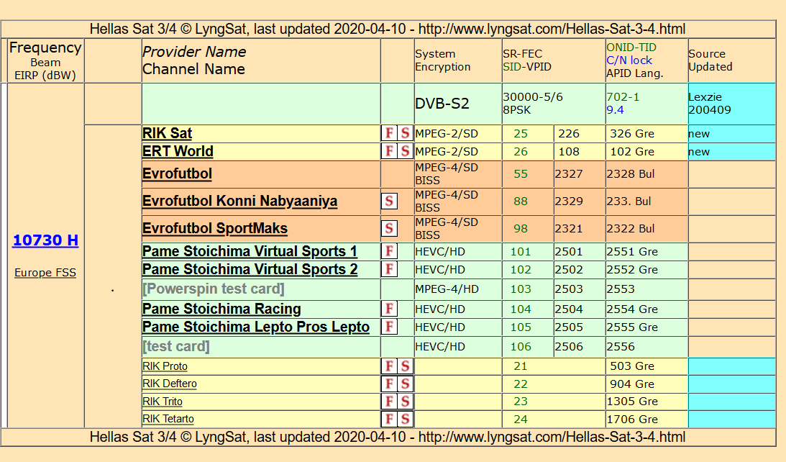Viewport: 786px width, 462px height.
Task: Click the F icon for Pame Stoichima Virtual Sports 1
Action: tap(390, 251)
